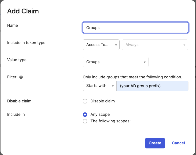This screenshot has width=196, height=155.
Task: Choose The following scopes radio option
Action: click(x=85, y=121)
